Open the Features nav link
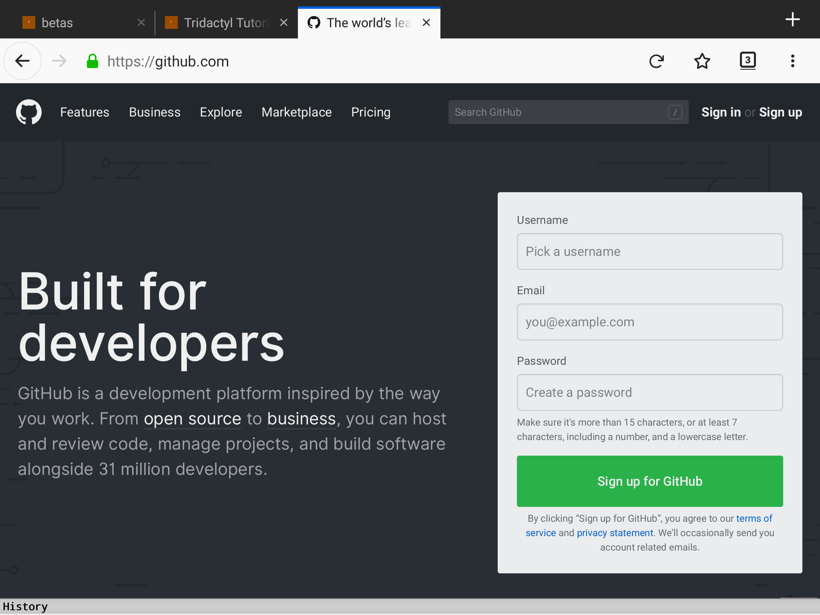Screen dimensions: 820x615 84,112
